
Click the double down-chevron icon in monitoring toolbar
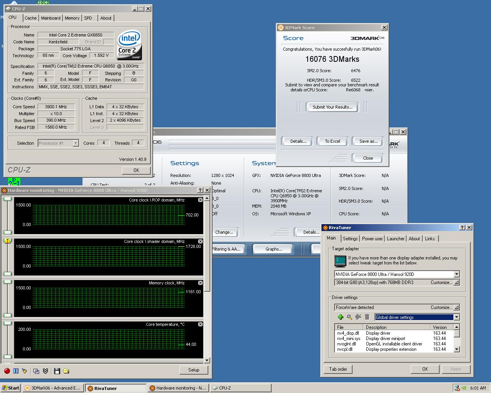pos(45,371)
